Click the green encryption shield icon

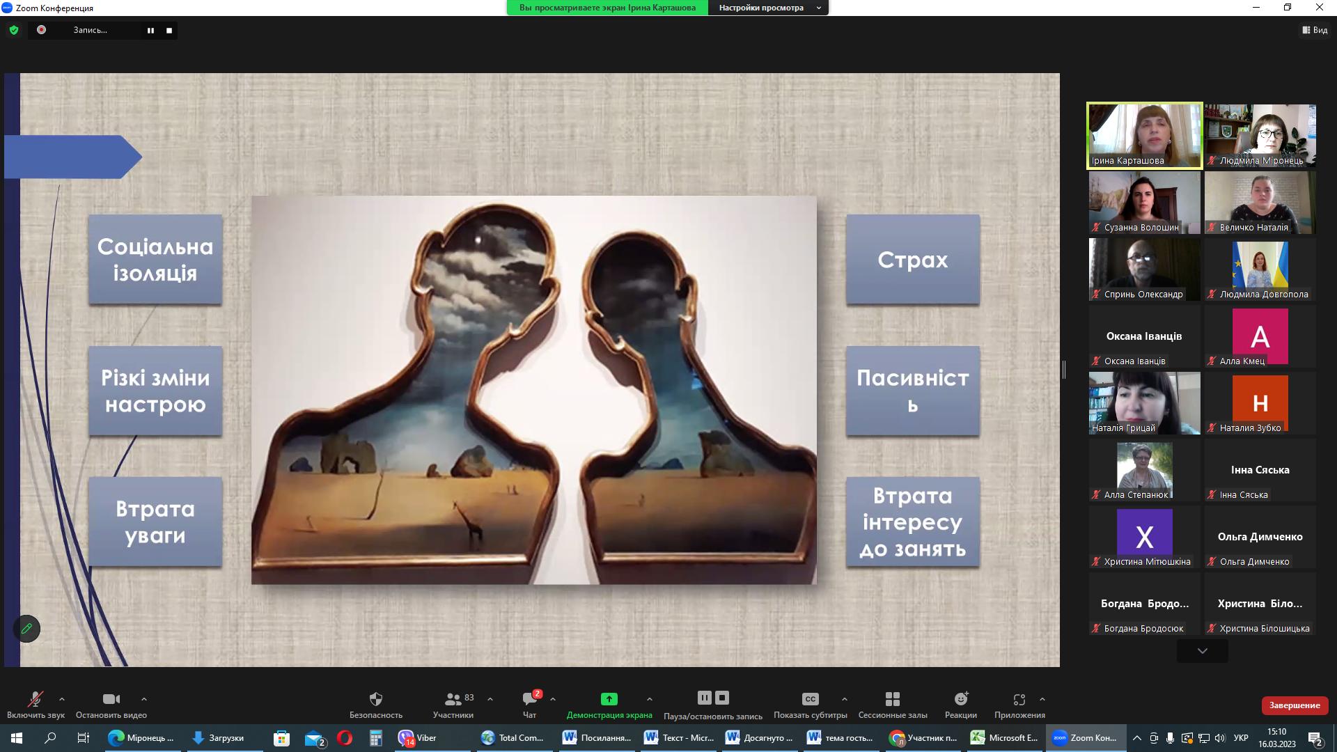point(13,30)
